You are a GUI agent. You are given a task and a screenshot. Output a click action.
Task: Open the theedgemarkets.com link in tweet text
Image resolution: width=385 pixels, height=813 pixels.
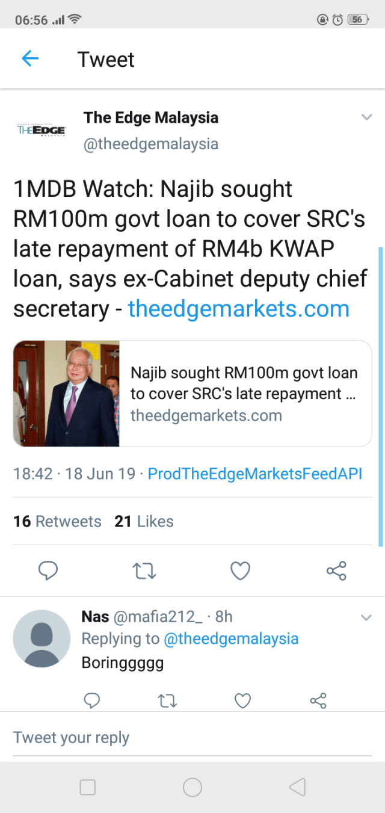point(239,309)
